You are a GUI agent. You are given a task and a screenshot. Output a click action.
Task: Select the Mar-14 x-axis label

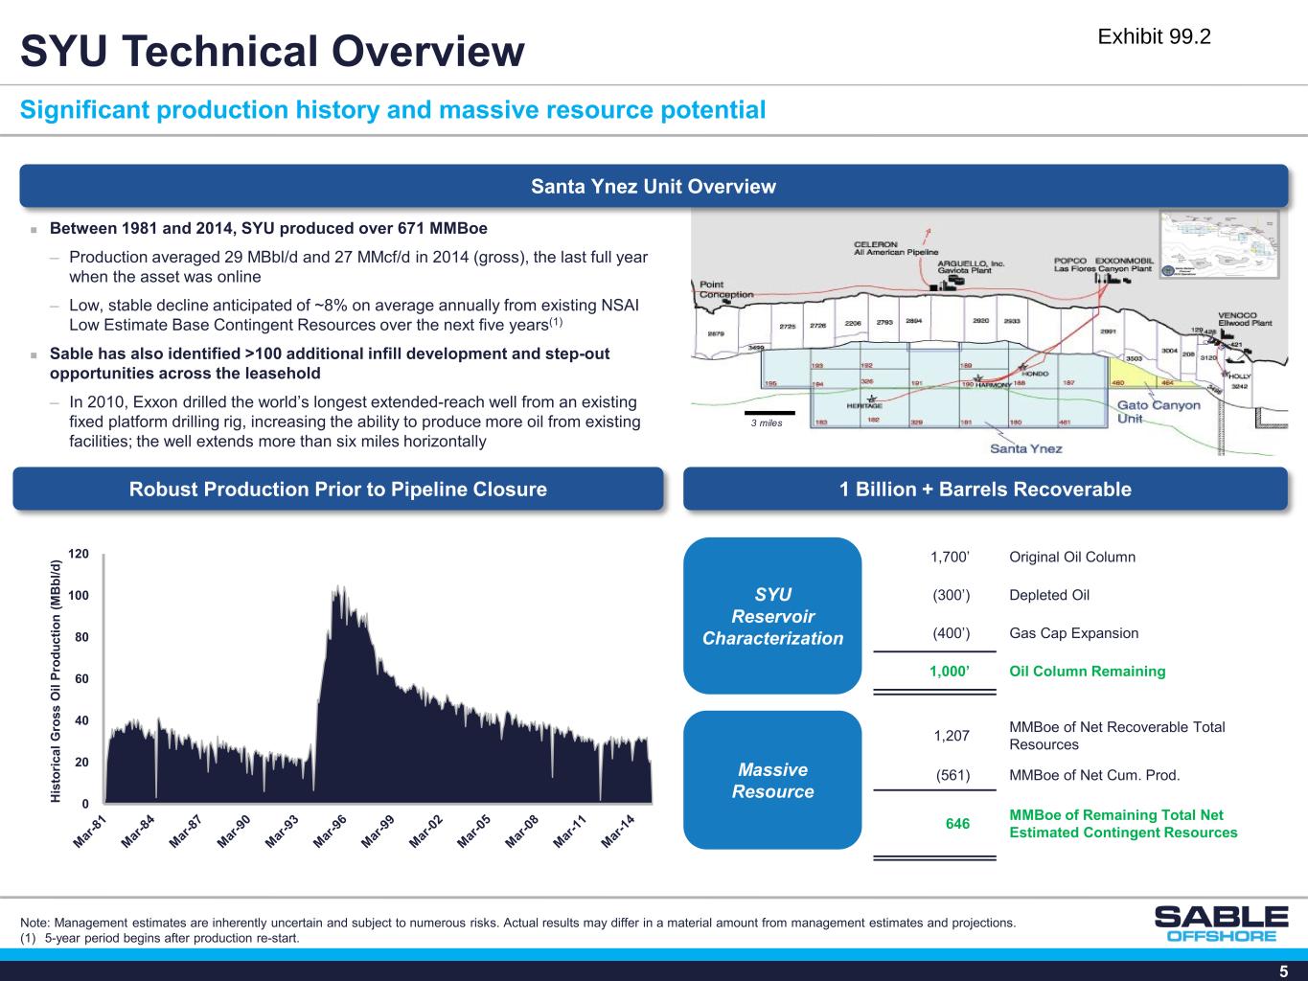coord(618,830)
